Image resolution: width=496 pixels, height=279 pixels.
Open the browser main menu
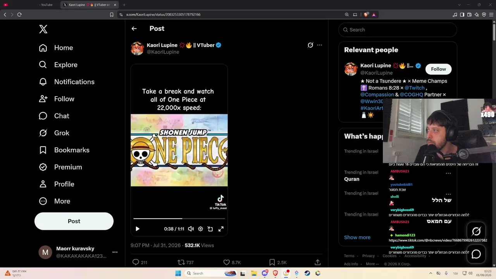tap(491, 15)
